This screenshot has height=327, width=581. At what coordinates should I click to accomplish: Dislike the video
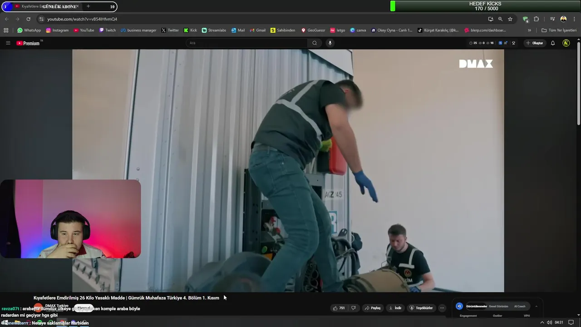(354, 308)
